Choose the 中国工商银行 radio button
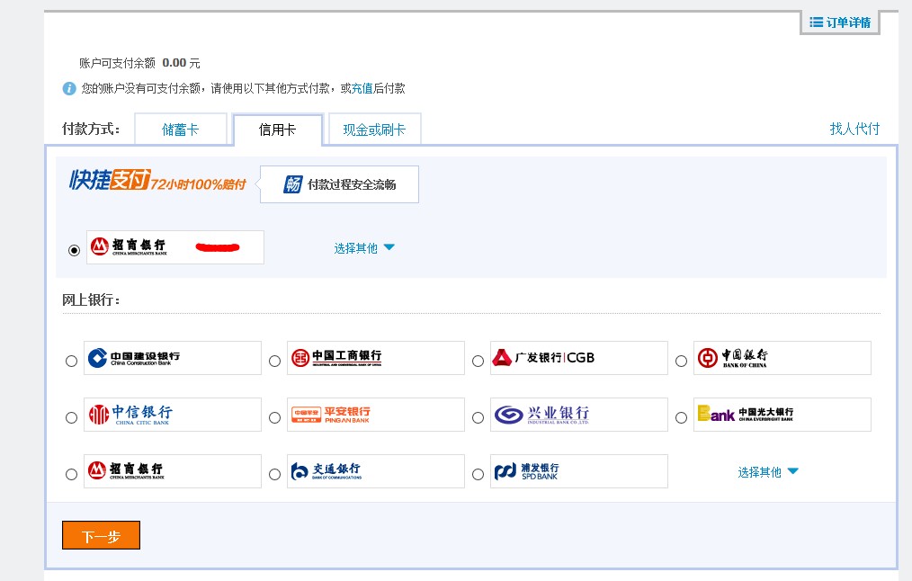This screenshot has width=912, height=581. (x=274, y=362)
